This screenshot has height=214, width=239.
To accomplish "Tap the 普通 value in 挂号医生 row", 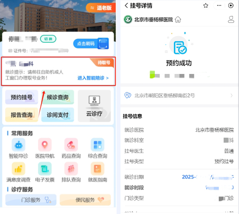I will pyautogui.click(x=229, y=151).
